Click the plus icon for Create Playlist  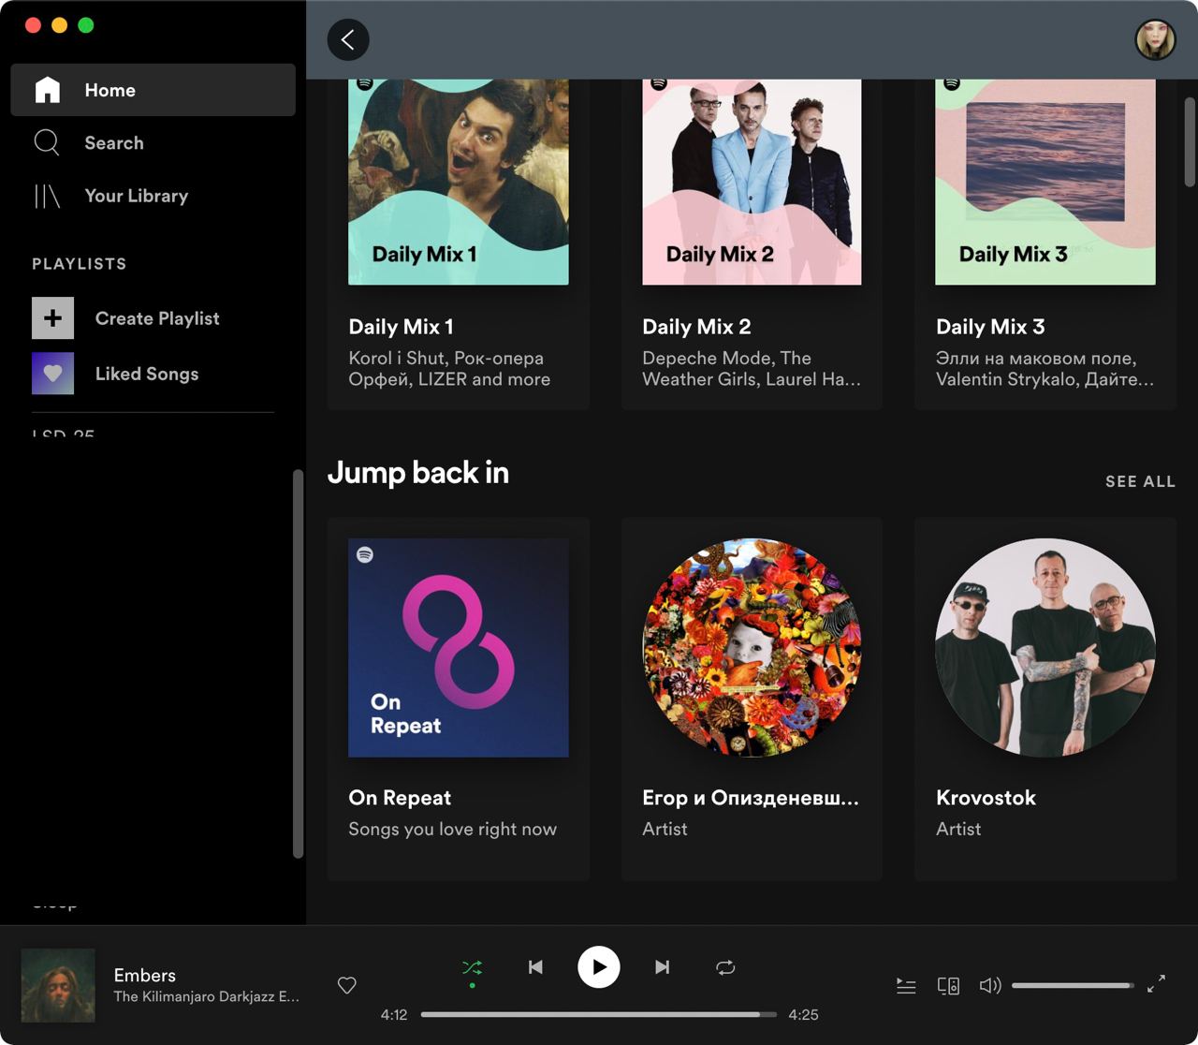click(x=52, y=318)
